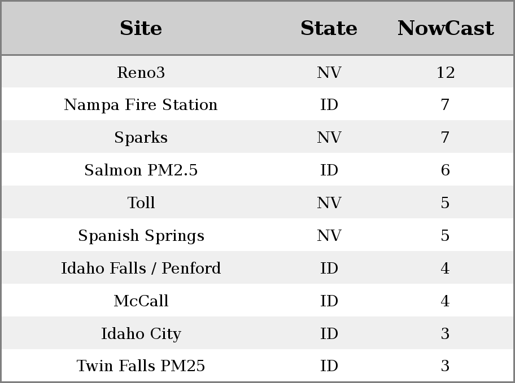Click the McCall site name
This screenshot has width=515, height=383.
(141, 301)
